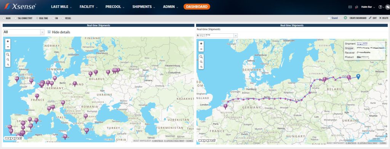
Task: Open the help question mark icon
Action: 380,7
